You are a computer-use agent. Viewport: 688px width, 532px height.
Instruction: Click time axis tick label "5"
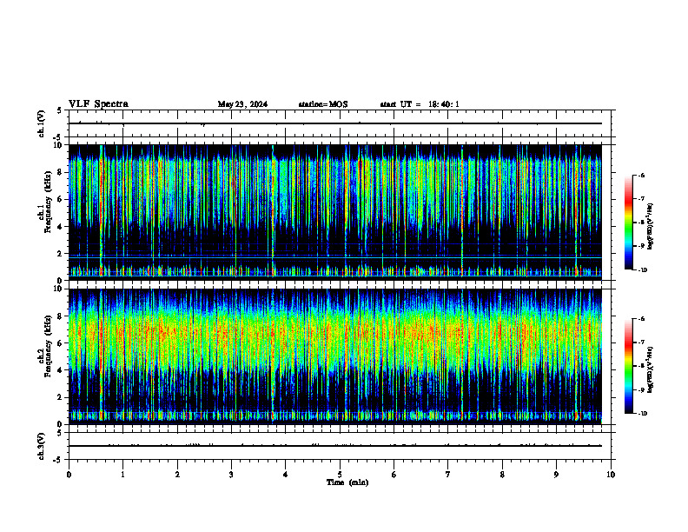340,475
